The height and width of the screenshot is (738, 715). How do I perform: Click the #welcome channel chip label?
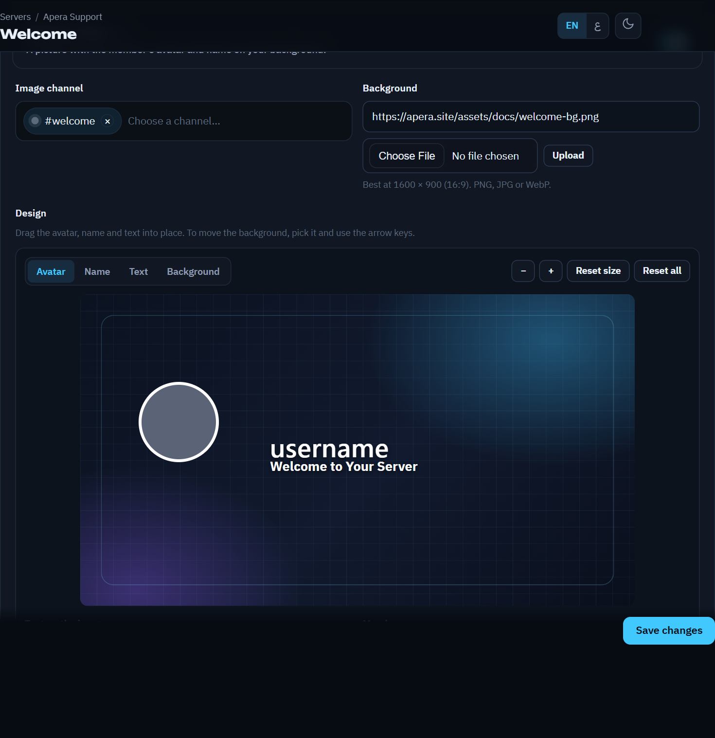pos(70,121)
